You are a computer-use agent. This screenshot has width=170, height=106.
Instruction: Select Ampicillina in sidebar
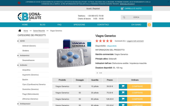[26, 70]
